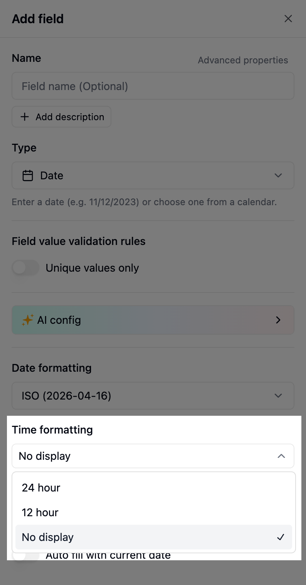Screen dimensions: 306x585
Task: Click the Add description button
Action: click(x=62, y=117)
